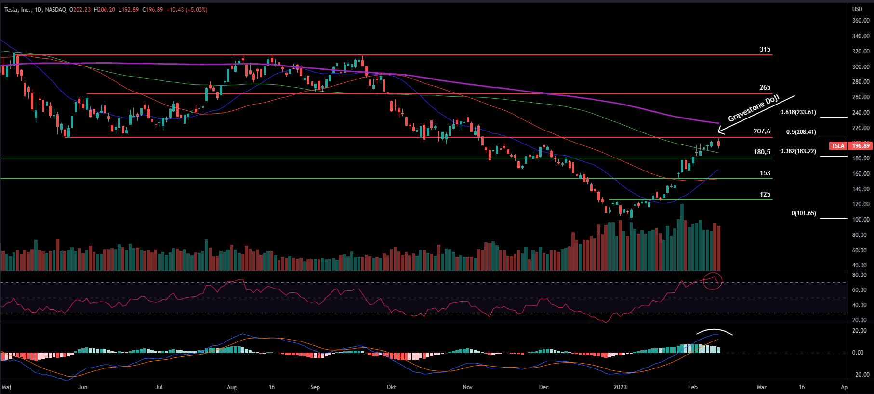Click the 153 support level label

coord(765,173)
